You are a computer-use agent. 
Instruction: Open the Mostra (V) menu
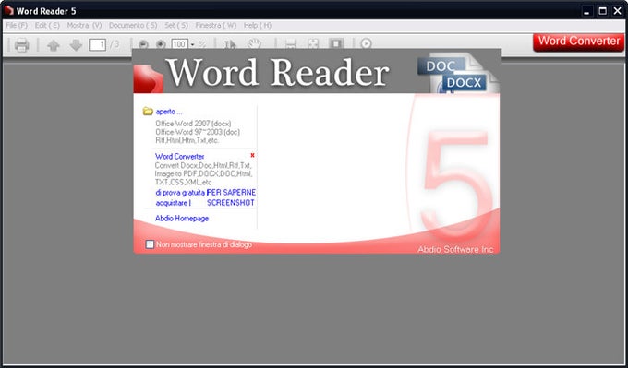point(84,25)
